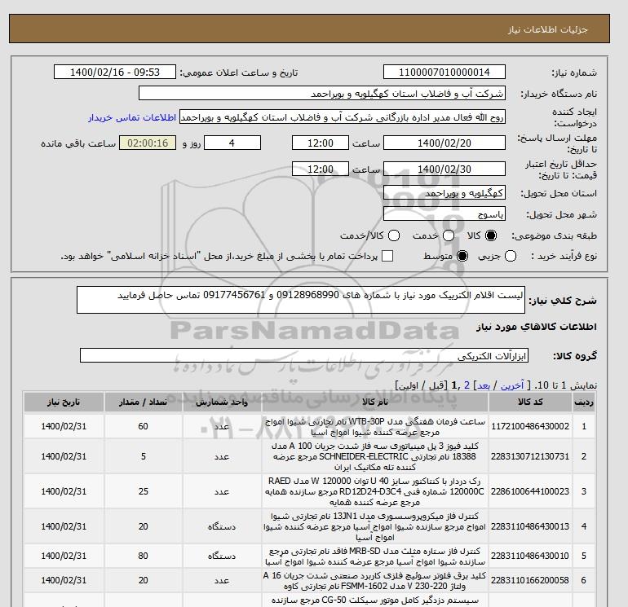Go to page 2 of results
The image size is (628, 607).
coord(467,385)
